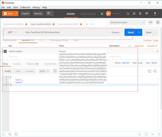162x137 pixels.
Task: Click the request URL input field
Action: click(x=65, y=32)
